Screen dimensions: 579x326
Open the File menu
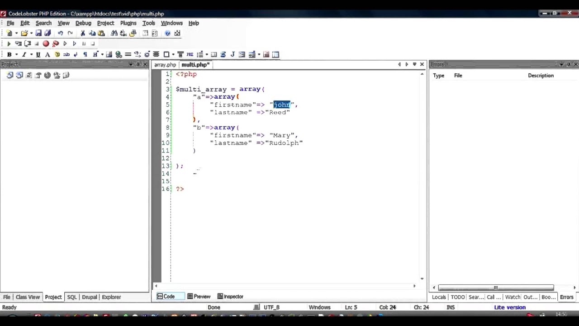[10, 23]
